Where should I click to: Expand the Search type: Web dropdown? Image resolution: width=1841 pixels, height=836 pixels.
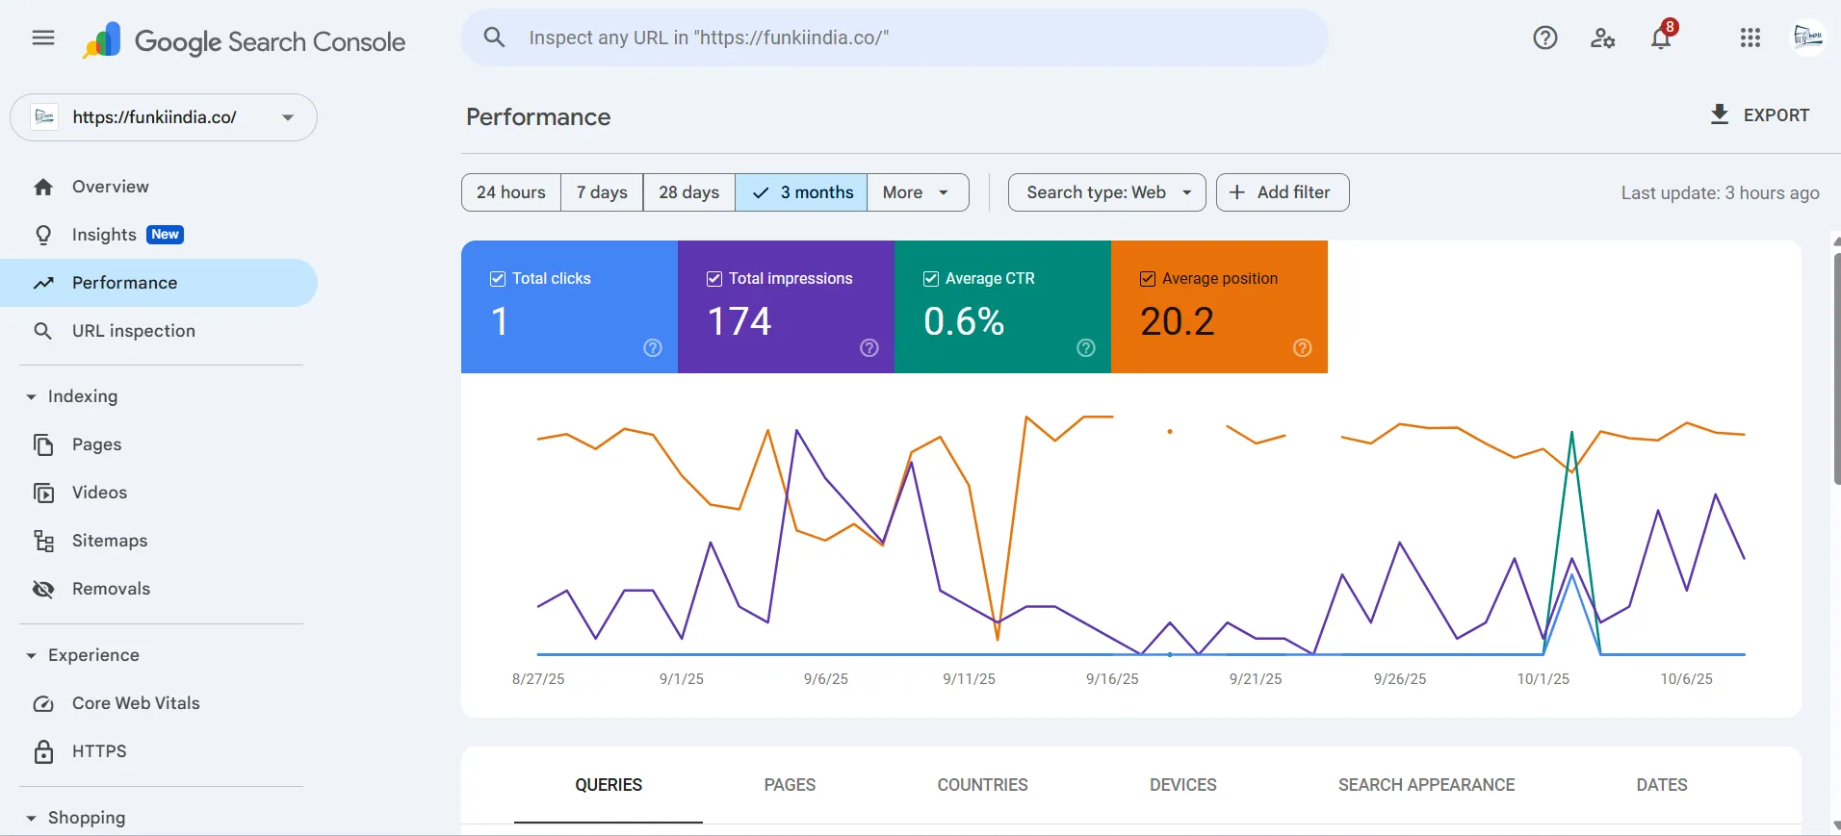pos(1106,192)
